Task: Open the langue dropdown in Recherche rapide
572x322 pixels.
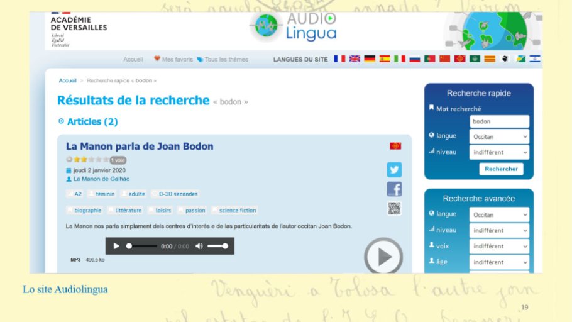Action: [x=499, y=137]
